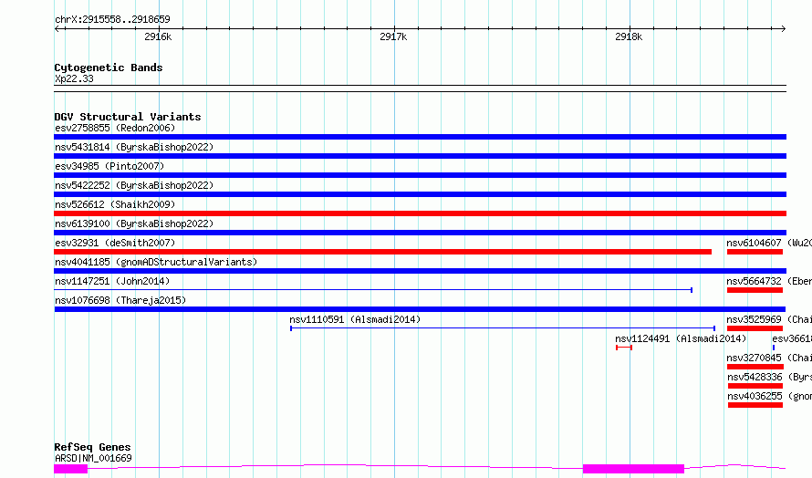Click the red bar under nsv3270845
The image size is (812, 478).
755,367
